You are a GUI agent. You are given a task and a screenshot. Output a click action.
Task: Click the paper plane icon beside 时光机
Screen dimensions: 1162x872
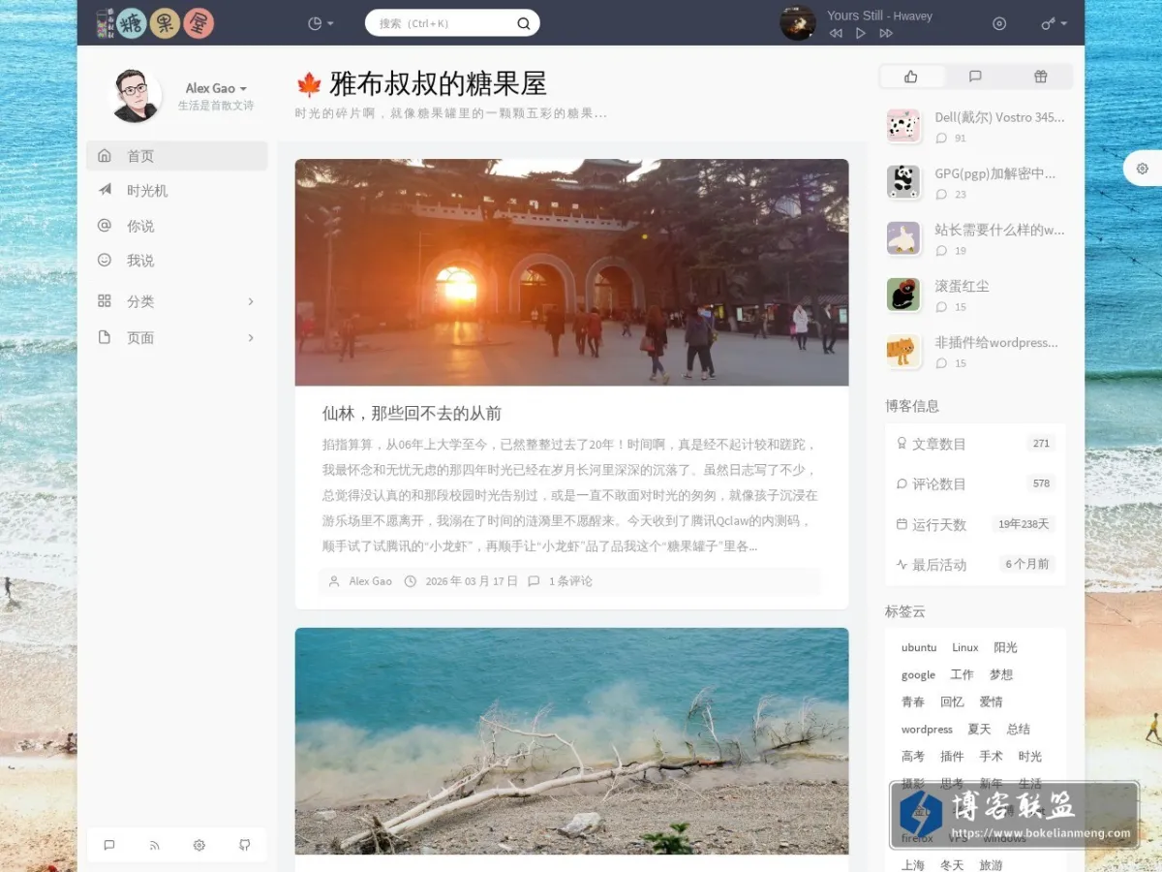tap(105, 190)
